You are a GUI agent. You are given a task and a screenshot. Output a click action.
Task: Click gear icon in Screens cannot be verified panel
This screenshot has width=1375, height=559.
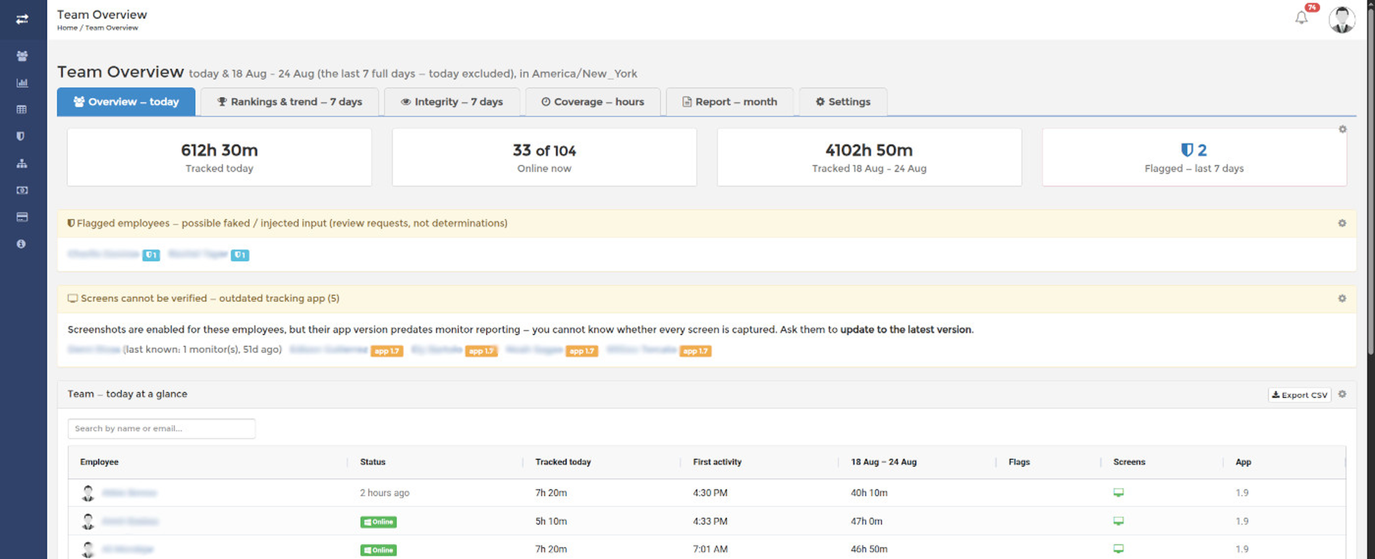[1342, 298]
